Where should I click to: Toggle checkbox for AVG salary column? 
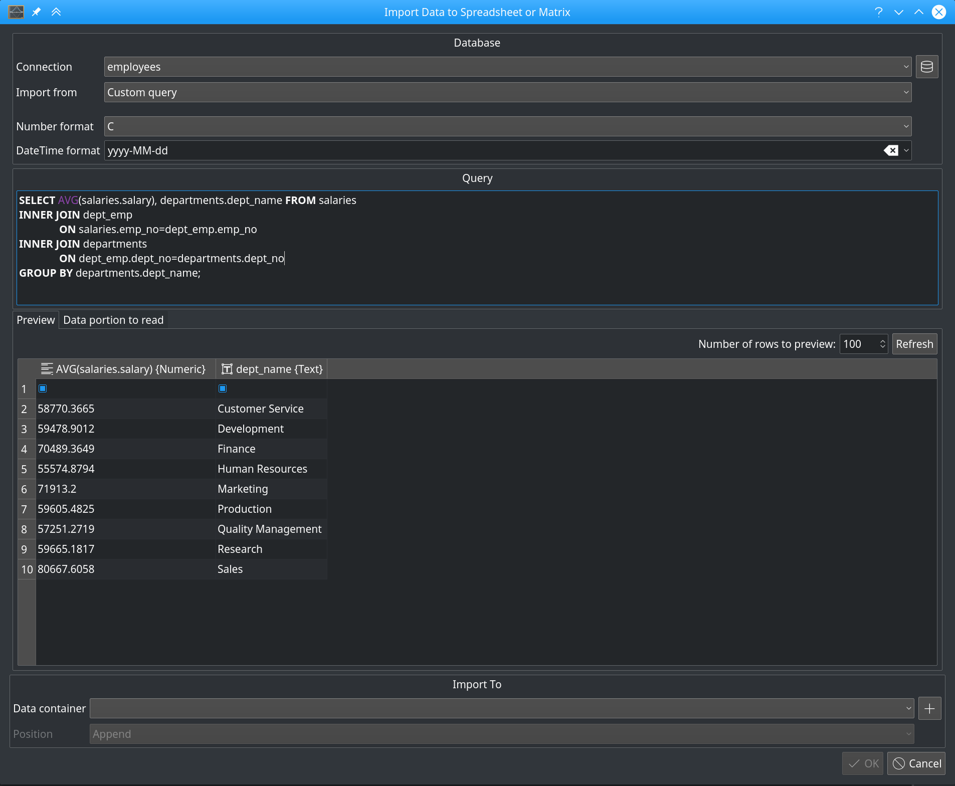click(x=43, y=388)
